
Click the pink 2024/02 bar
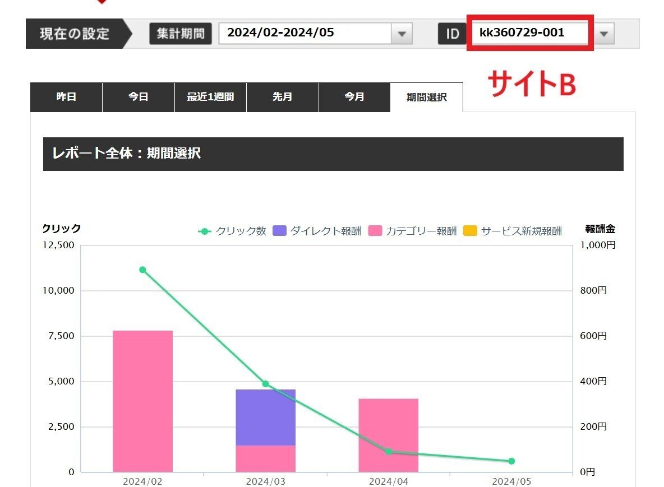[x=142, y=401]
